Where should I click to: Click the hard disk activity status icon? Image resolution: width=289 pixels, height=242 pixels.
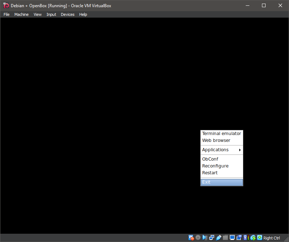click(x=191, y=238)
